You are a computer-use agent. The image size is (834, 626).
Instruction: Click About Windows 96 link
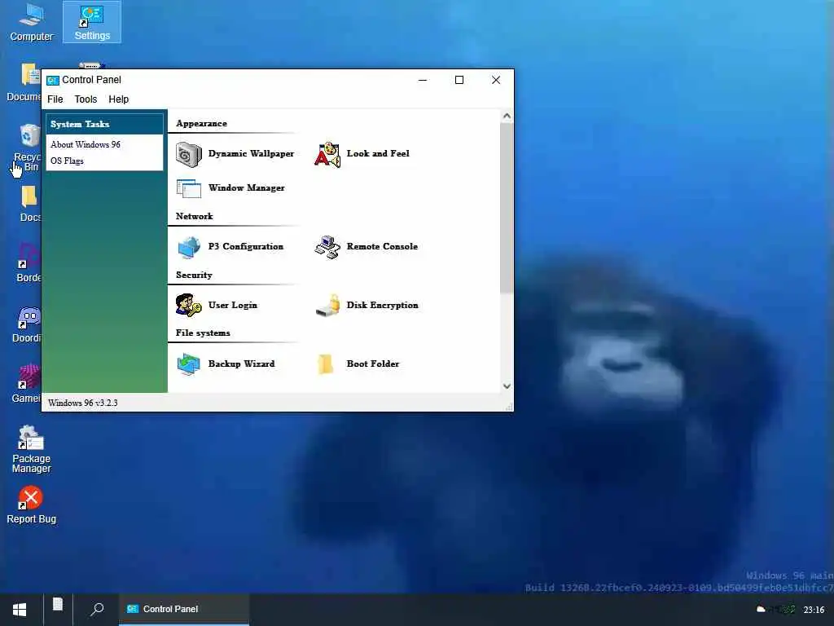coord(86,145)
